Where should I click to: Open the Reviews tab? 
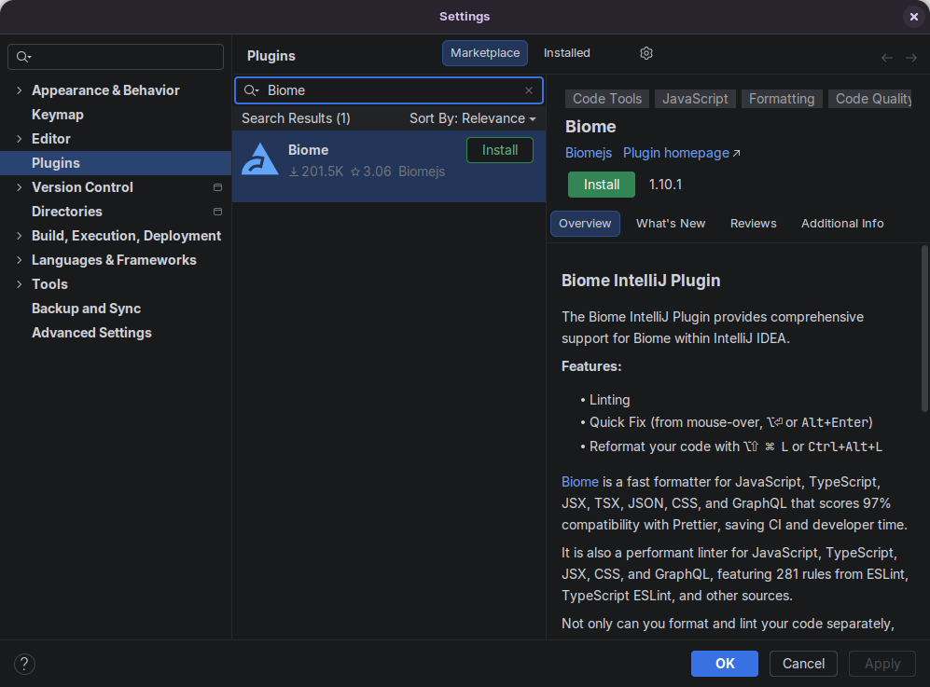pos(753,224)
